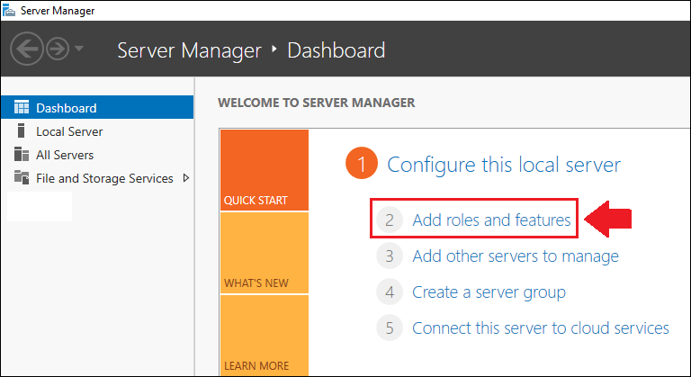This screenshot has width=691, height=377.
Task: Click the orange number 1 circle
Action: pos(361,165)
